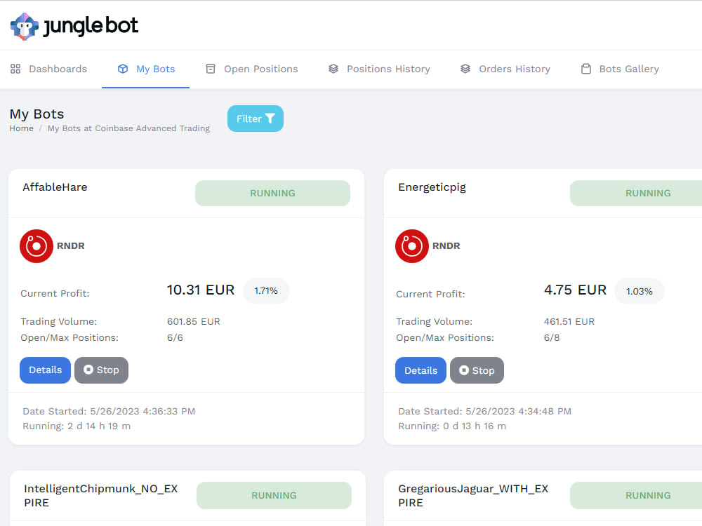Open the Bots Gallery tab
The image size is (702, 526).
pos(628,68)
